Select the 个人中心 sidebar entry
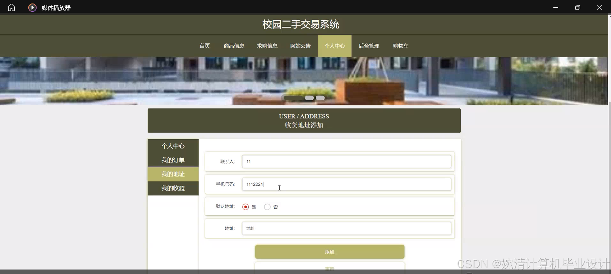Image resolution: width=611 pixels, height=274 pixels. click(173, 146)
